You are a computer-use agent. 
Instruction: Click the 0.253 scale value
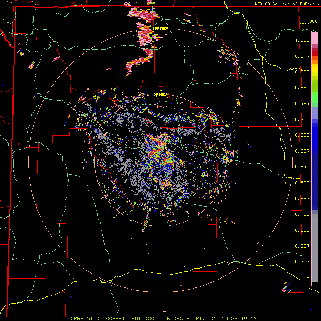302,262
